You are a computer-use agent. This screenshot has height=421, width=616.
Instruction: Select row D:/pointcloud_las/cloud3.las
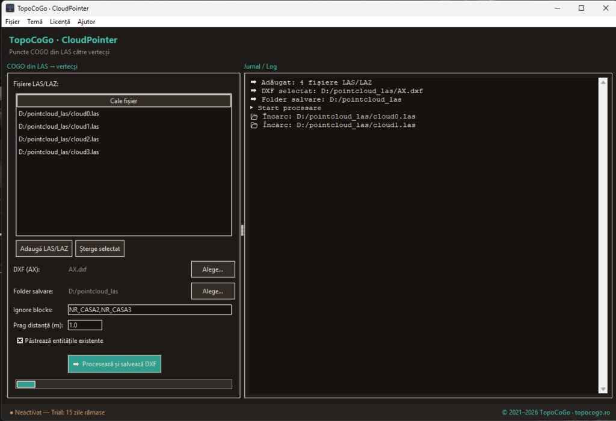tap(124, 152)
